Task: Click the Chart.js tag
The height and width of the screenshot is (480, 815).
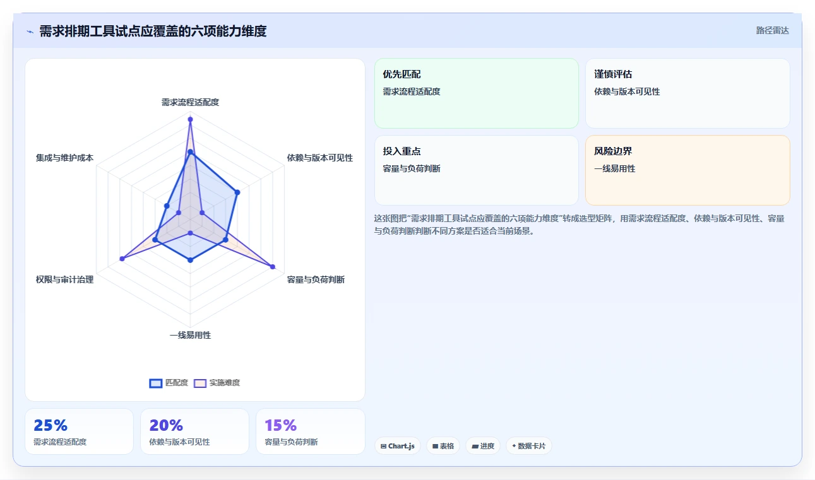Action: pyautogui.click(x=398, y=446)
